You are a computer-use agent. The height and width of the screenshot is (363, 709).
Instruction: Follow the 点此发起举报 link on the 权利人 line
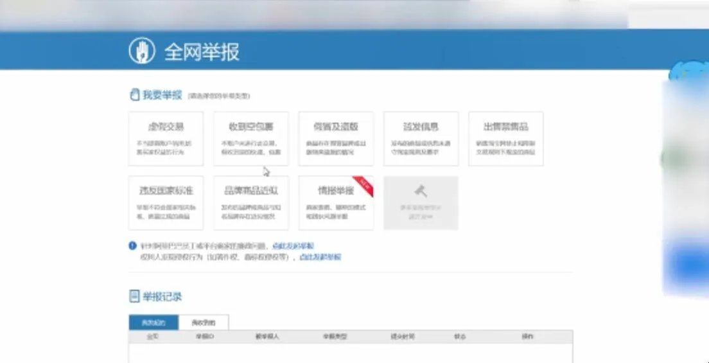click(320, 257)
